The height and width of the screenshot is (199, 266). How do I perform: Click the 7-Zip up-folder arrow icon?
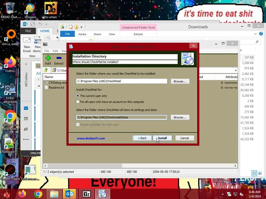[46, 70]
